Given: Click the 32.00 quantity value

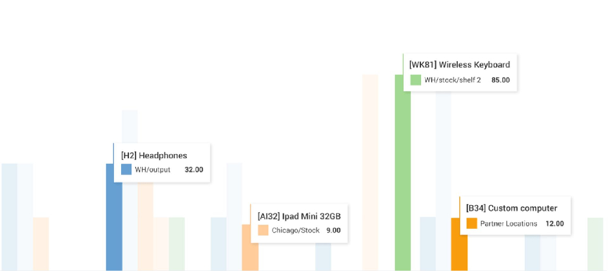Looking at the screenshot, I should [194, 170].
